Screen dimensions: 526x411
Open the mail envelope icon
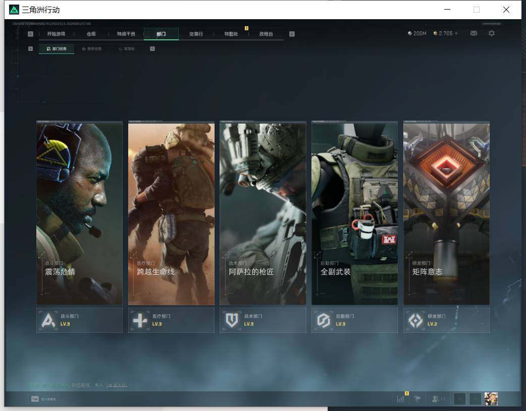point(474,33)
